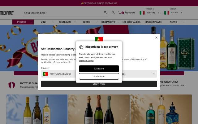
Task: Click the Bottle Guarantee shield icon
Action: click(12, 85)
